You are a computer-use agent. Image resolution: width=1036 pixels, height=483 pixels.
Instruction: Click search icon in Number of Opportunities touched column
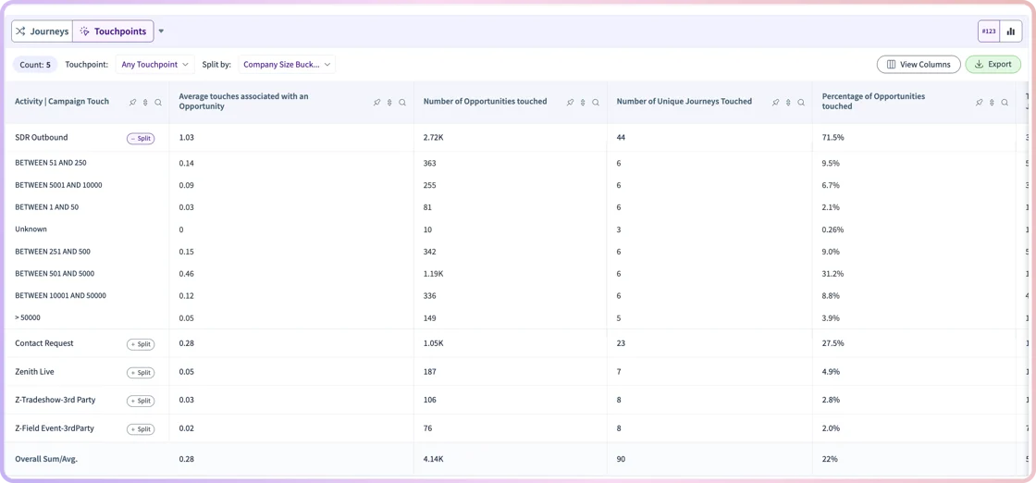[596, 103]
